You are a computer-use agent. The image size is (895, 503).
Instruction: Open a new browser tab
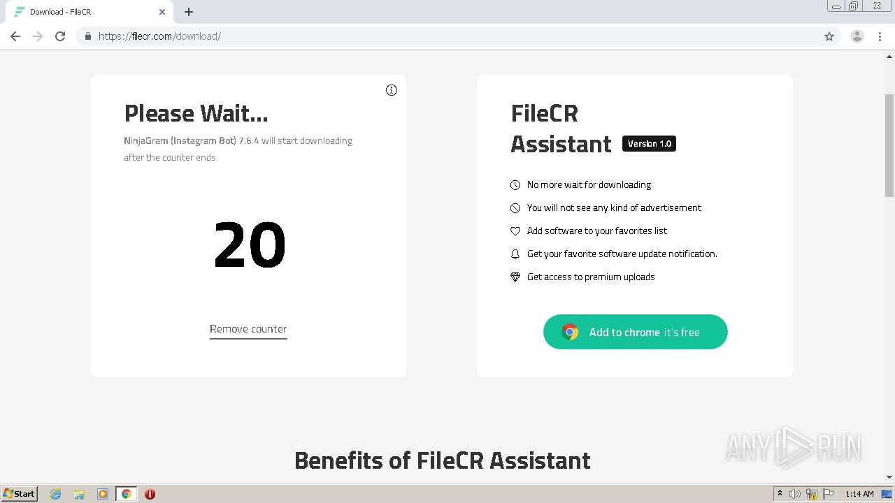pos(189,12)
